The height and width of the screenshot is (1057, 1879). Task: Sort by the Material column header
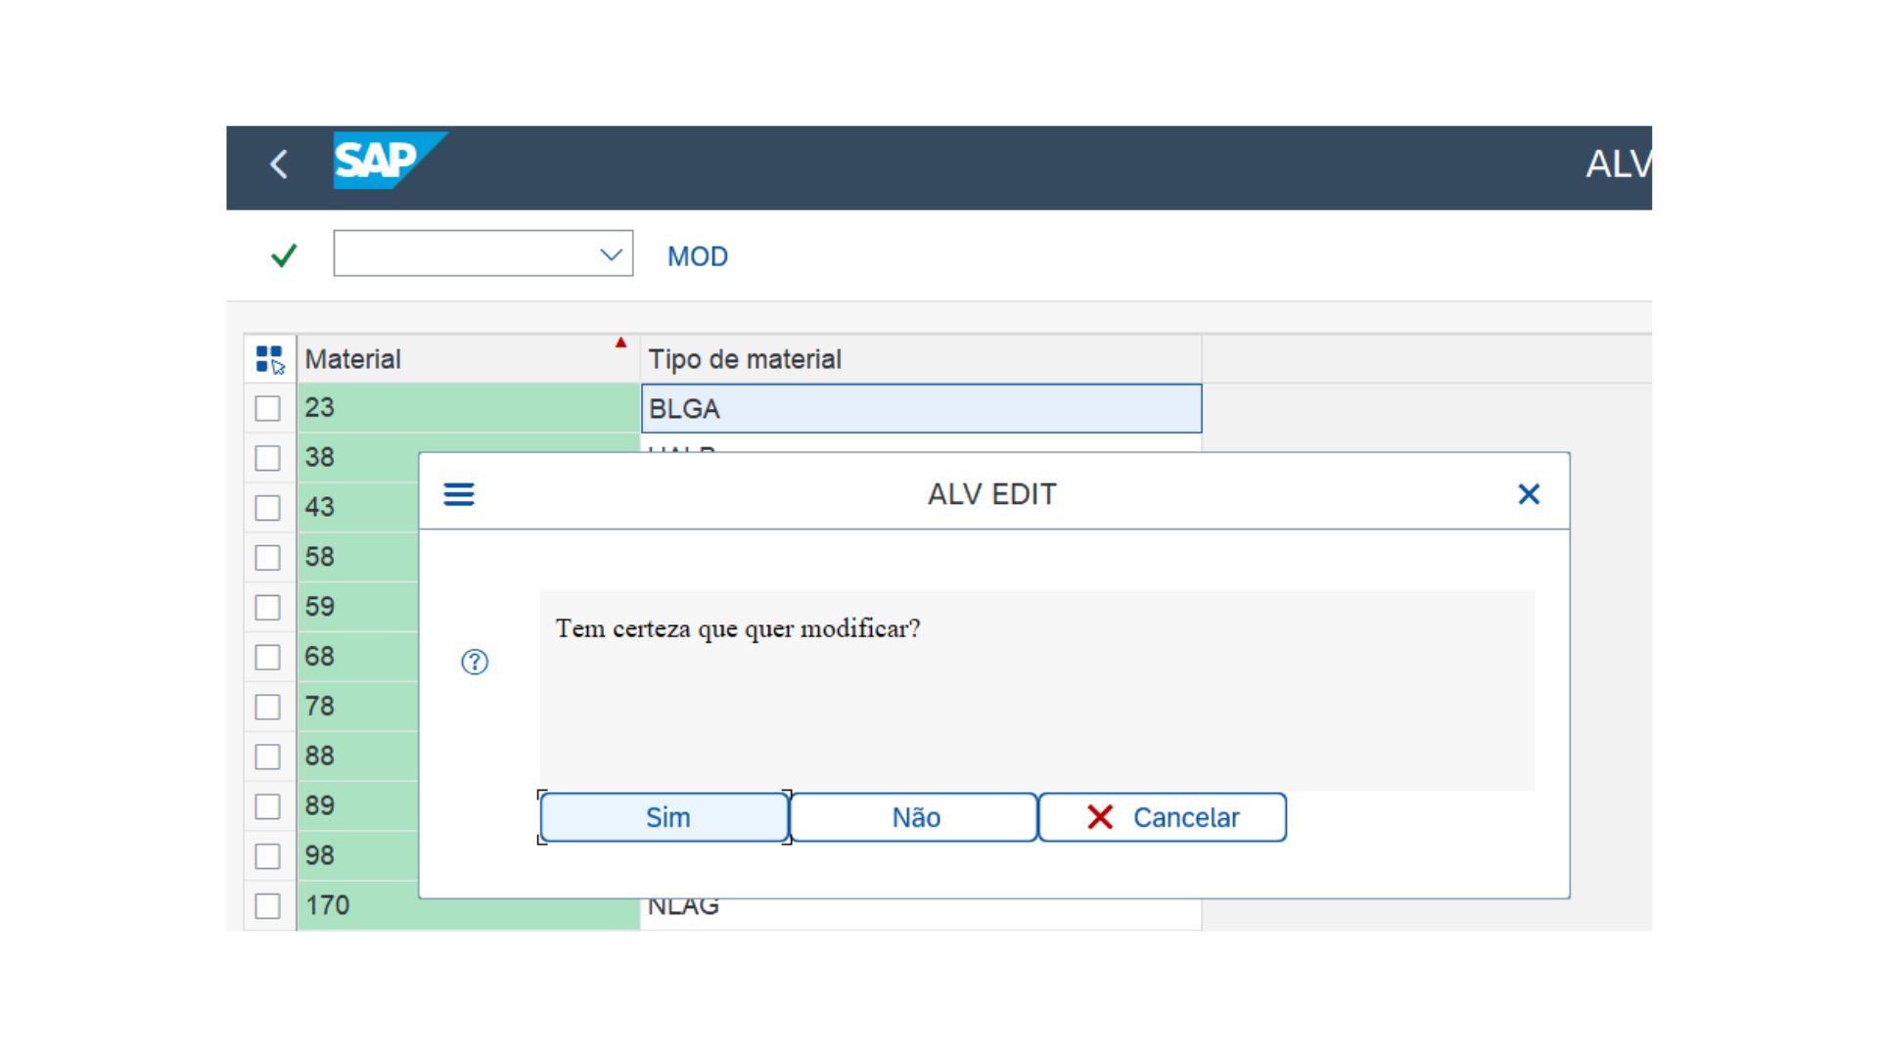coord(468,359)
